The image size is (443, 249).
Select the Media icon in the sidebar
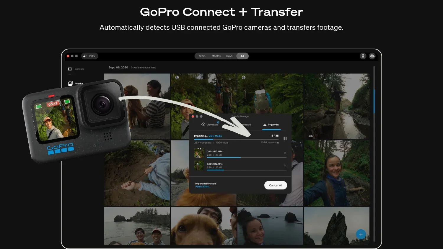tap(70, 83)
